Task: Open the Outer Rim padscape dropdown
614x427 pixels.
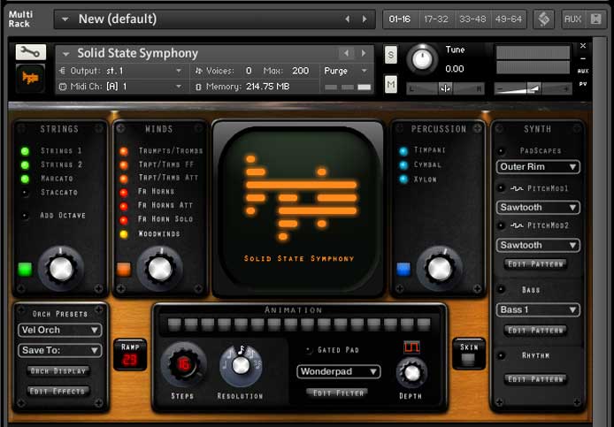Action: pos(538,167)
